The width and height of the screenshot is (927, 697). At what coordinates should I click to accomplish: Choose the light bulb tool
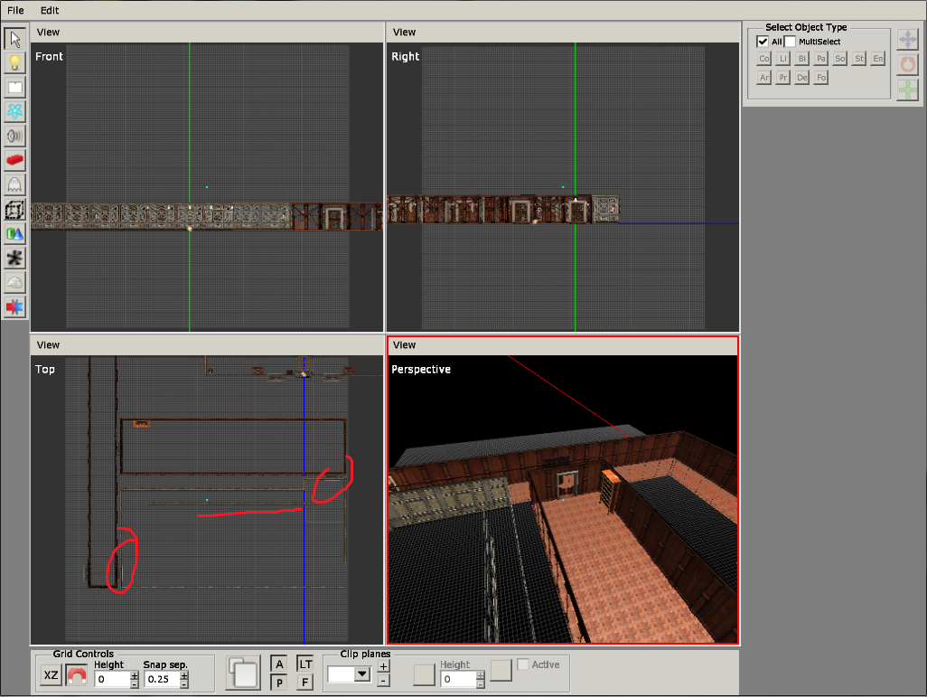click(x=14, y=63)
